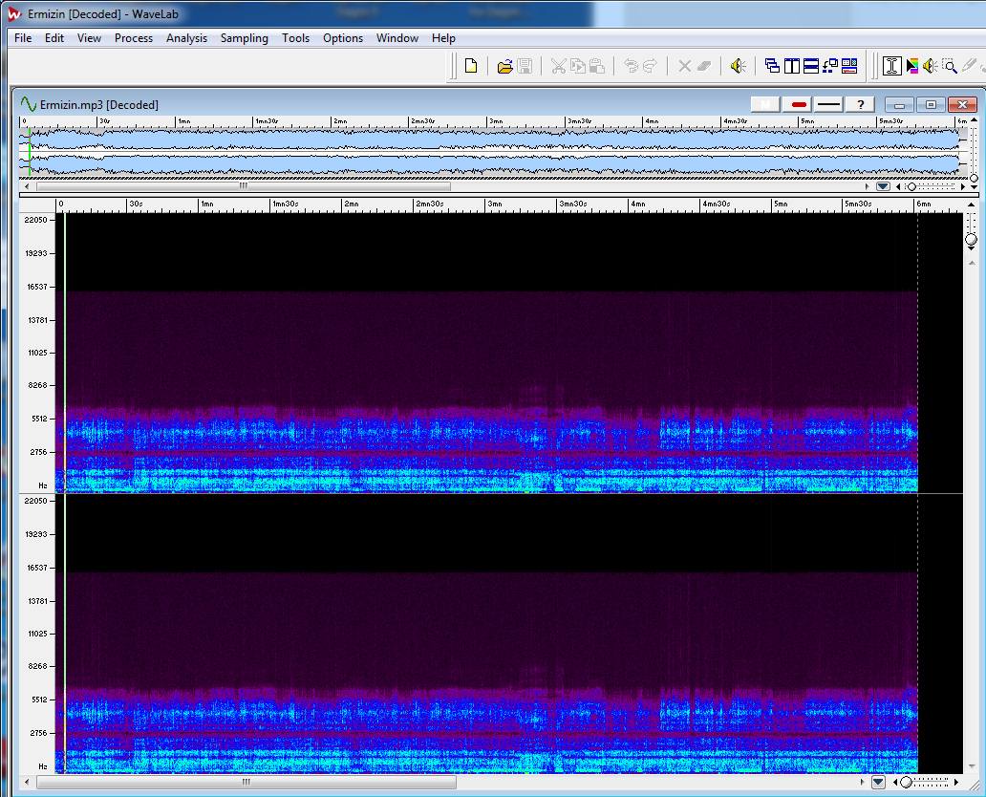Click the Cascade windows icon

772,66
